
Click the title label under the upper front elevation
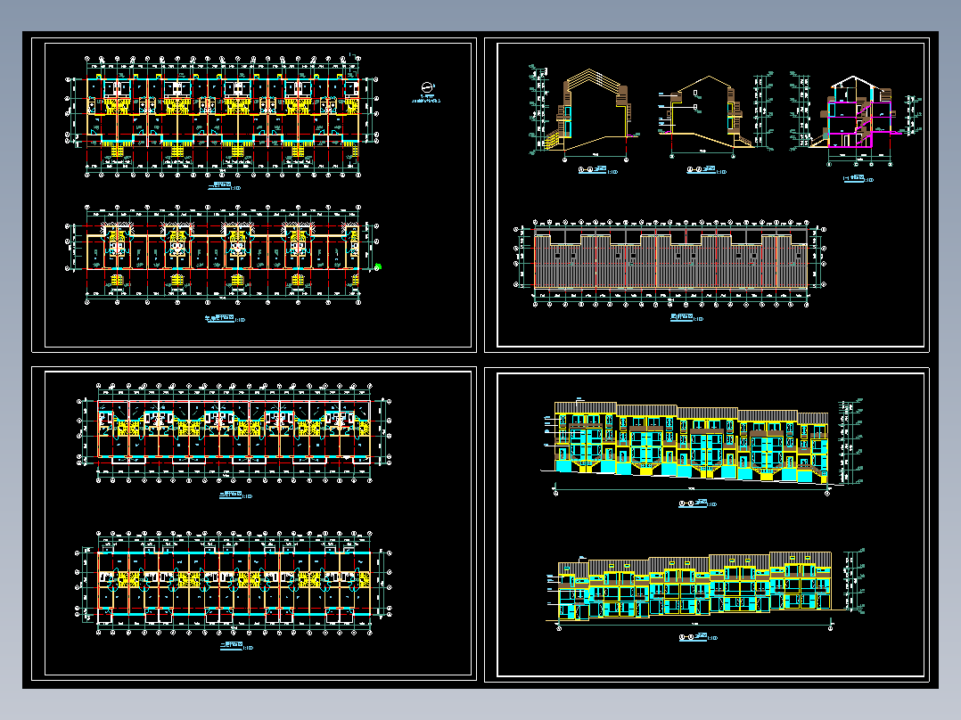tap(697, 503)
